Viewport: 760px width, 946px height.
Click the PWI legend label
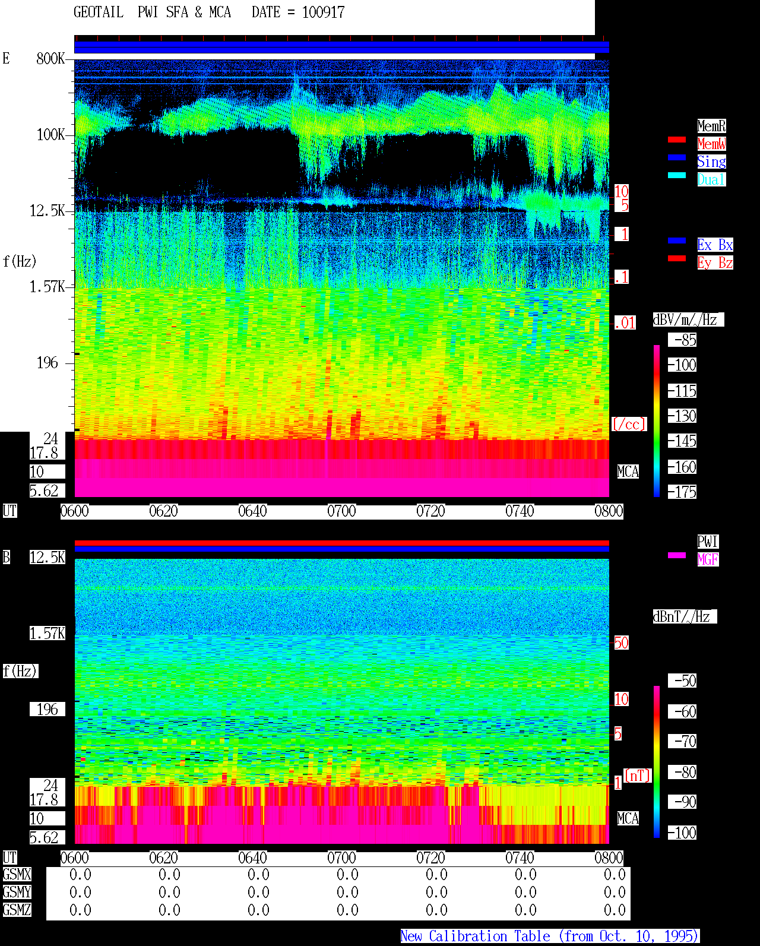pos(708,542)
